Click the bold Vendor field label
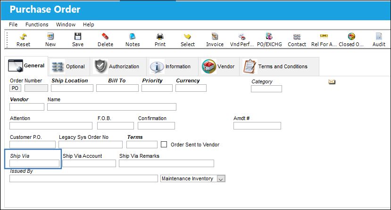391x210 pixels. pos(19,99)
